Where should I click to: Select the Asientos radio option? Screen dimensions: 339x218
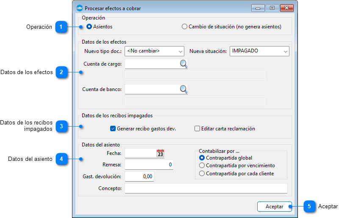[x=89, y=27]
